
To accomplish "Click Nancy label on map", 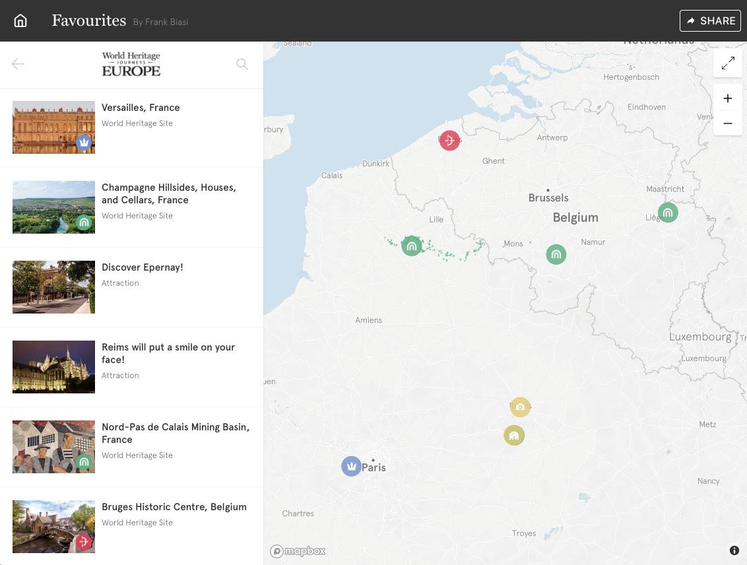I will (709, 481).
